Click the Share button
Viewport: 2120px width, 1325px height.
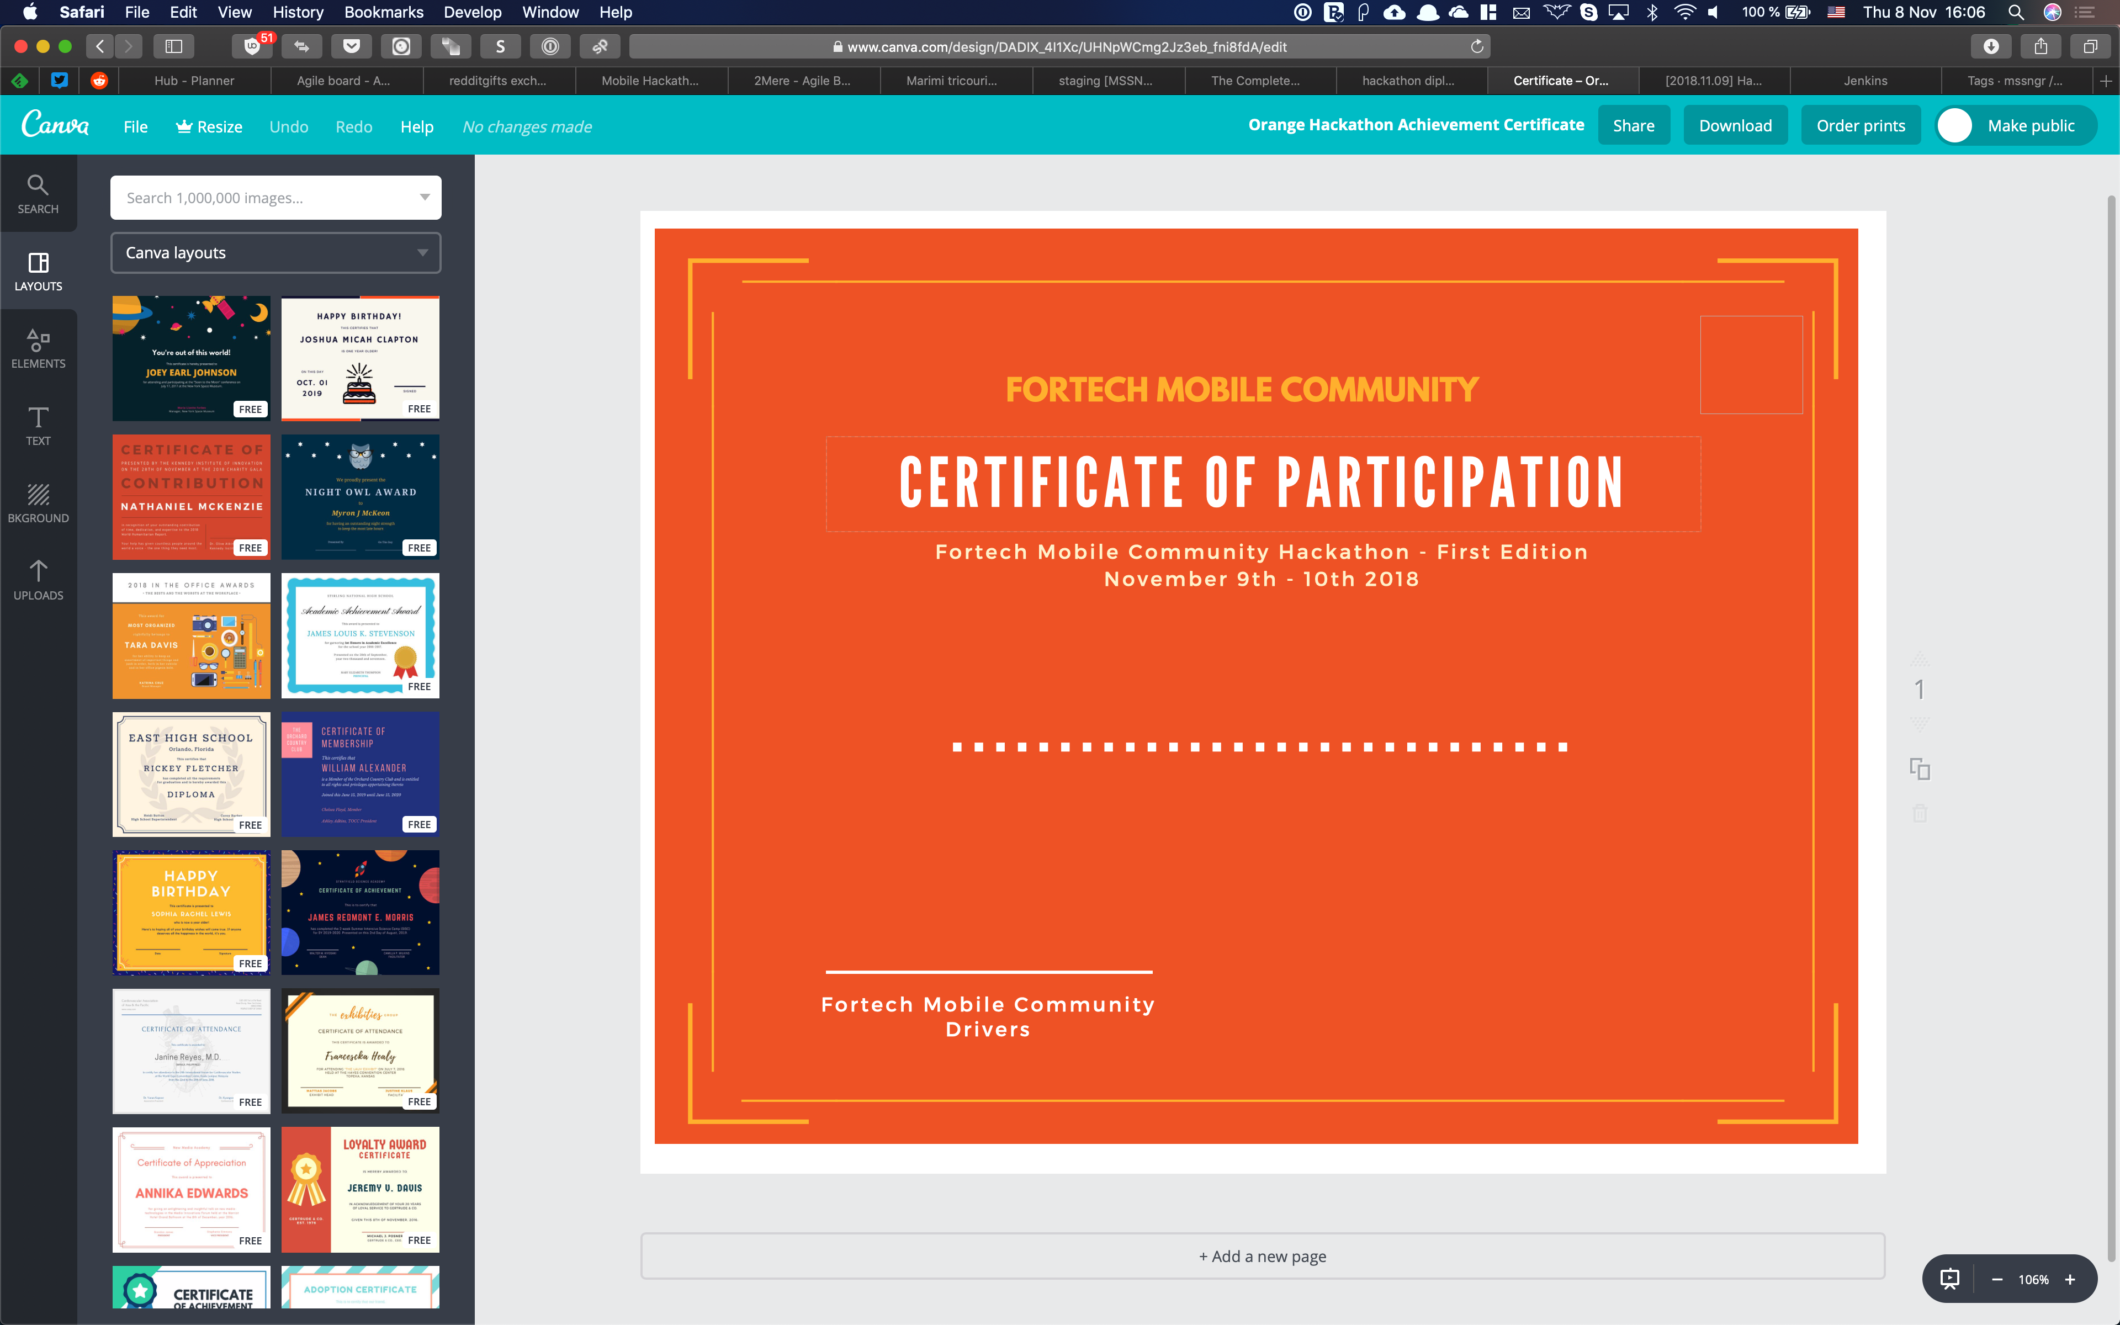(1633, 125)
